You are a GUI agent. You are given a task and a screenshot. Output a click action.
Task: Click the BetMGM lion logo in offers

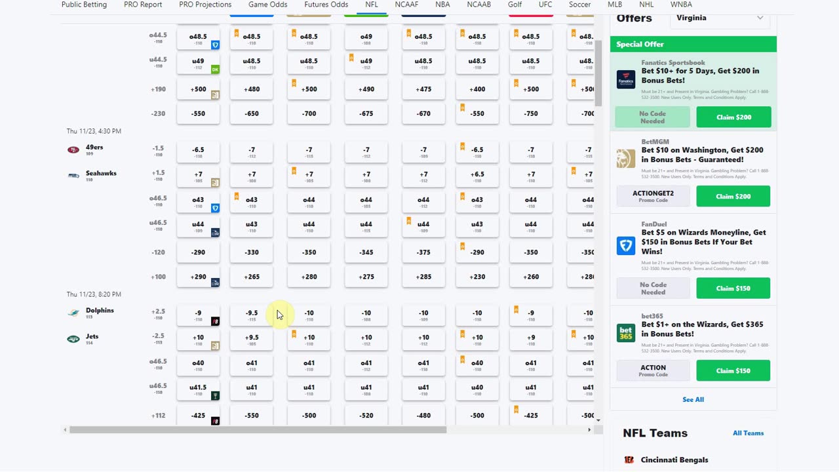pyautogui.click(x=626, y=159)
